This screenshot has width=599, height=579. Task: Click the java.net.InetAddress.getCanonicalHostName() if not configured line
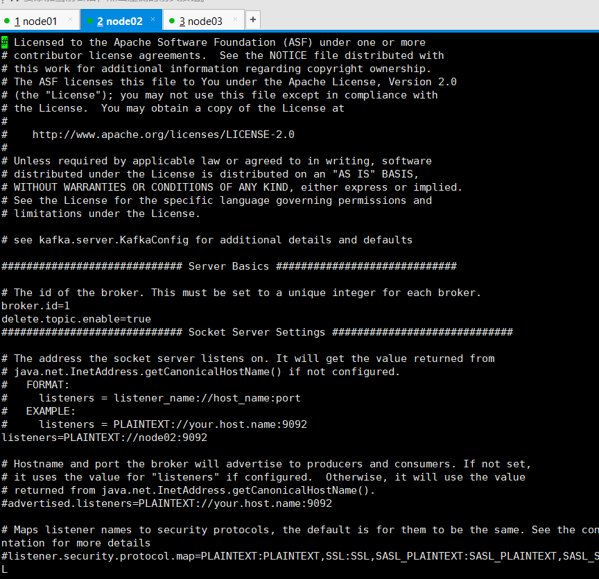(200, 372)
